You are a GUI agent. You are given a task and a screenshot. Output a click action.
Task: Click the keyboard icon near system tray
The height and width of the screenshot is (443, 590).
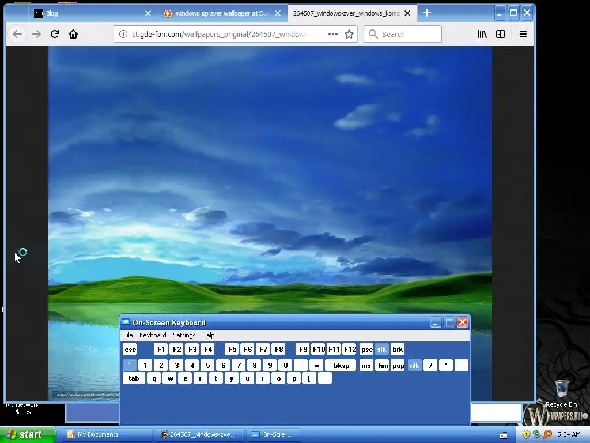[x=504, y=435]
